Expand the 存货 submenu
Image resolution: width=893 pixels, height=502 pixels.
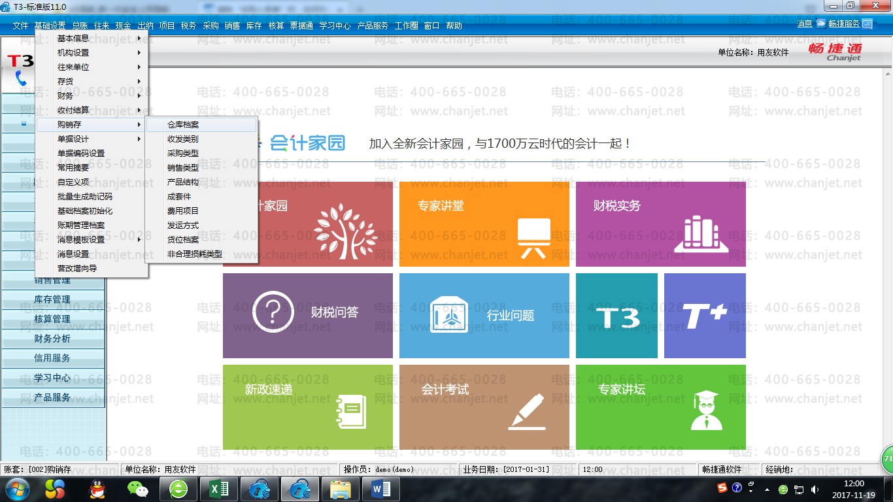point(92,82)
